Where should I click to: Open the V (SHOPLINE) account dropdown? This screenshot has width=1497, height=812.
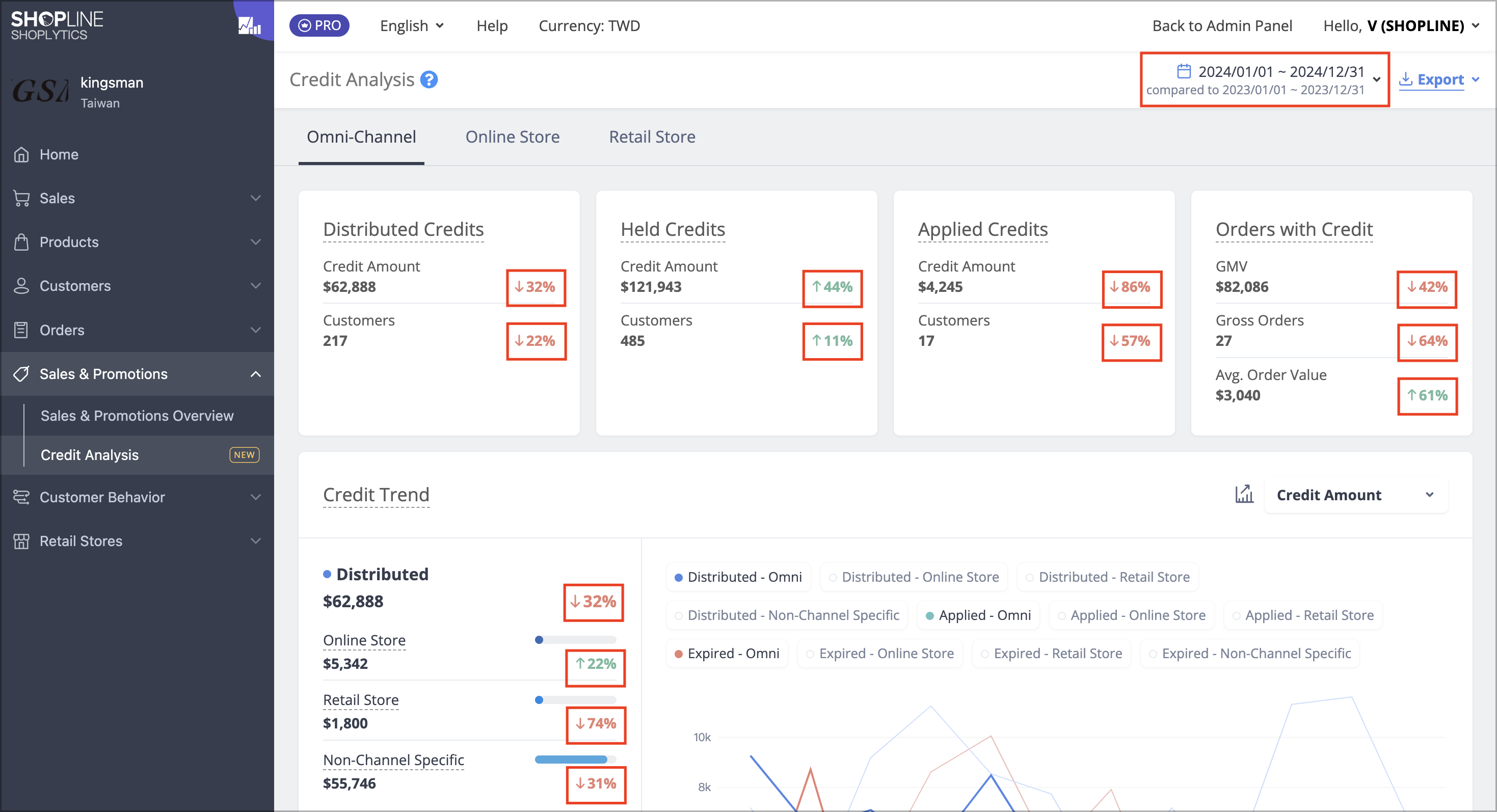point(1402,25)
